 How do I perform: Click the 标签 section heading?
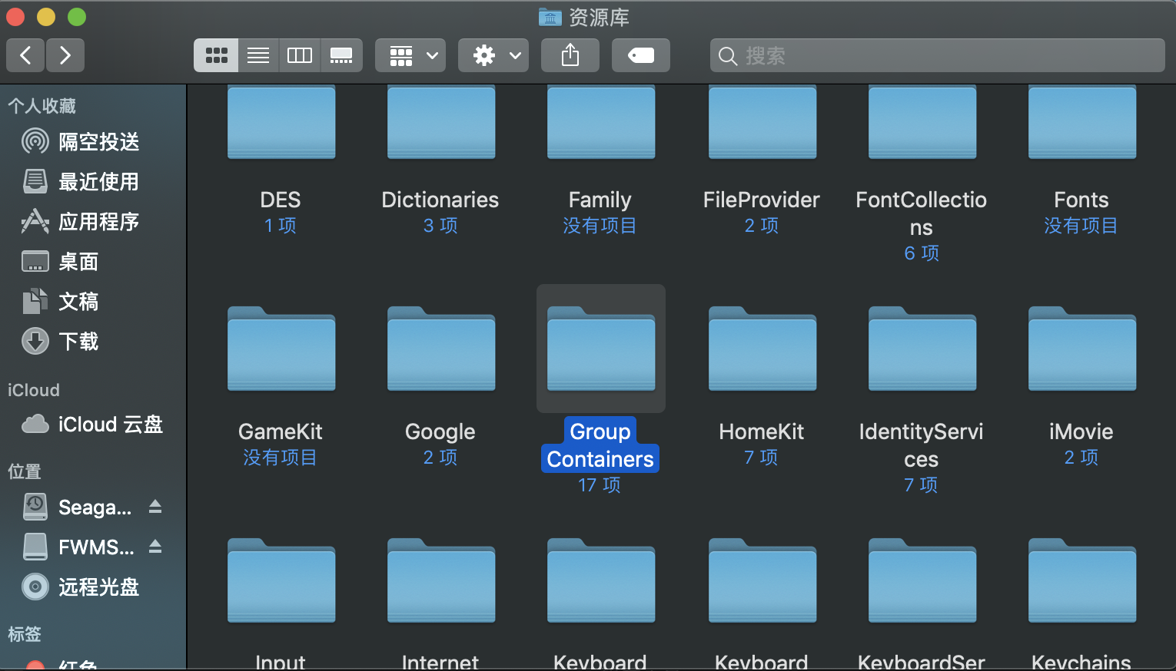point(25,634)
